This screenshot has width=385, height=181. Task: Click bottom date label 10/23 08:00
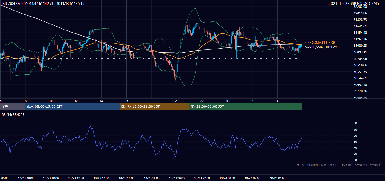click(26, 178)
